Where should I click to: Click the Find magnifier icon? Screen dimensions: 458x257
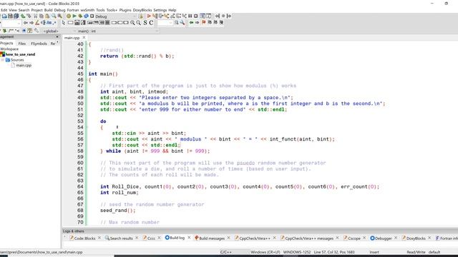(54, 16)
